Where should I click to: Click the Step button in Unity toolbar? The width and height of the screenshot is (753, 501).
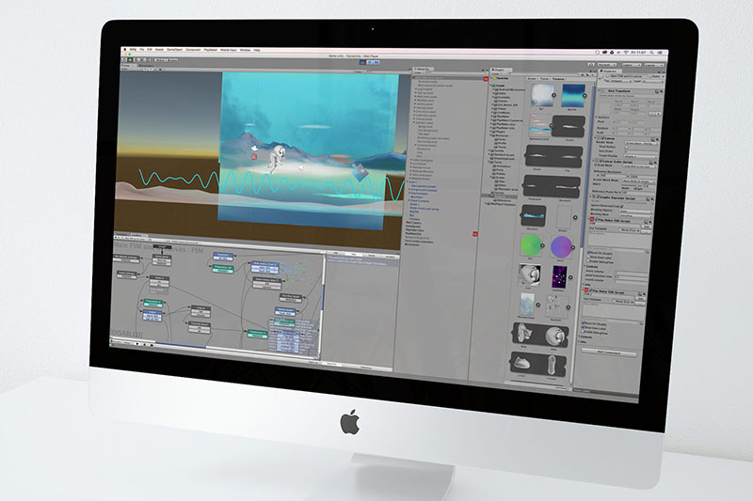[x=376, y=62]
